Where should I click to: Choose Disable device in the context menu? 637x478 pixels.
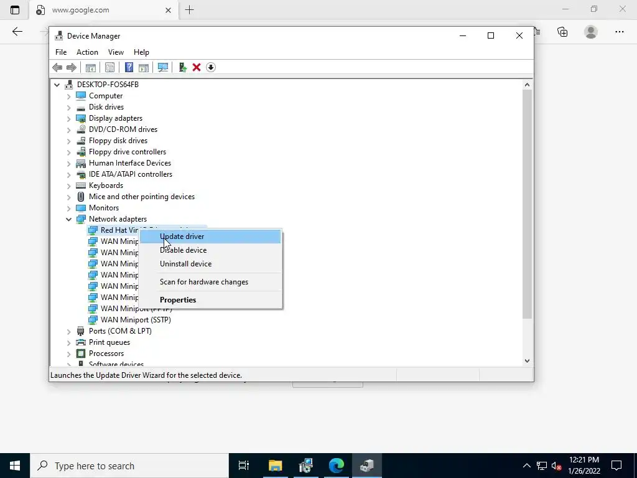click(x=210, y=250)
